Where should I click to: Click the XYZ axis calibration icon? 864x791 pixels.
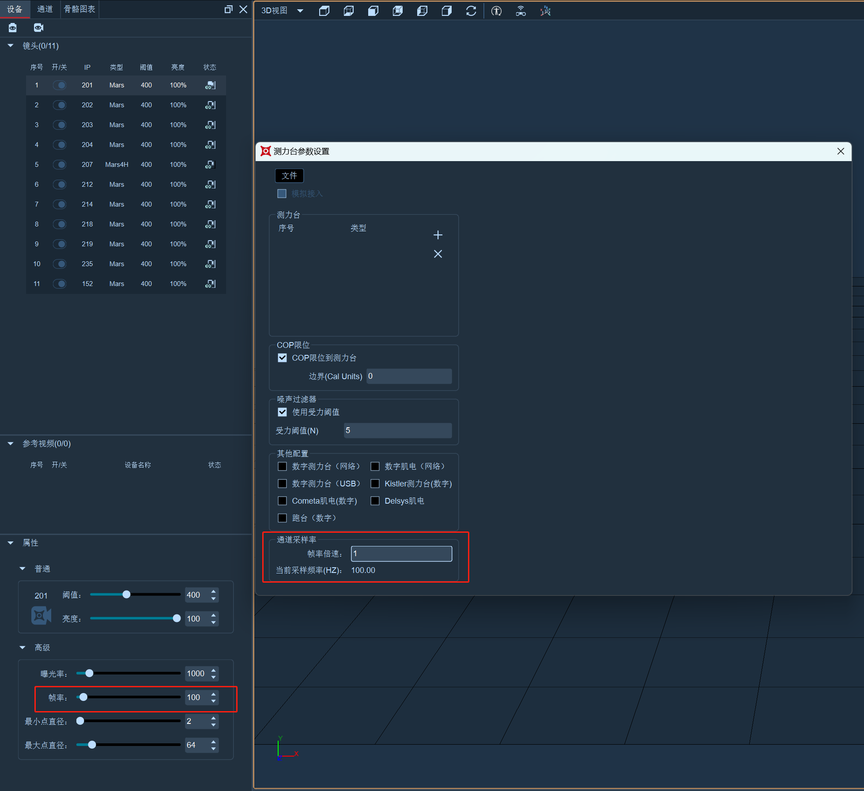[x=545, y=11]
